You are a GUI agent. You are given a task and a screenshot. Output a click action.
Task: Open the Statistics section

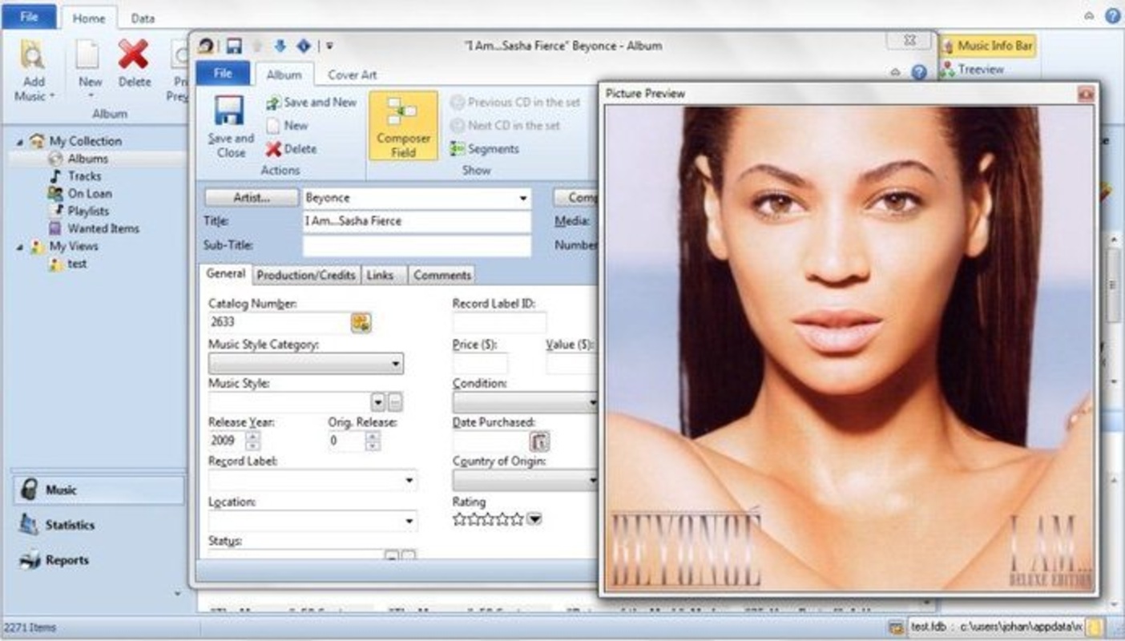click(98, 525)
